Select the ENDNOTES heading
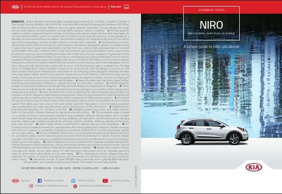The height and width of the screenshot is (194, 282). (18, 22)
